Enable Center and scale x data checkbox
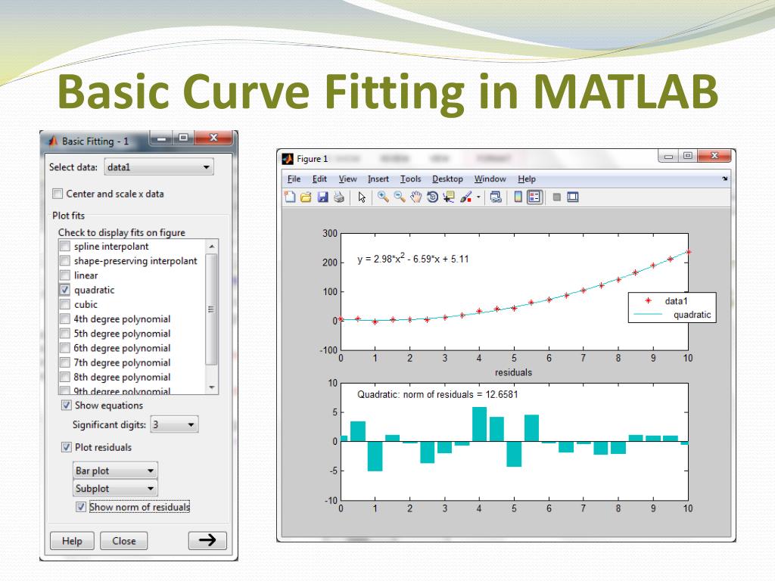Screen dimensions: 775x581 pyautogui.click(x=58, y=194)
